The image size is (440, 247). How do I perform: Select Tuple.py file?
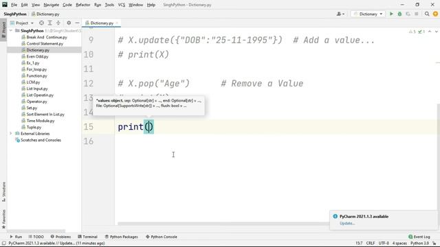coord(34,127)
